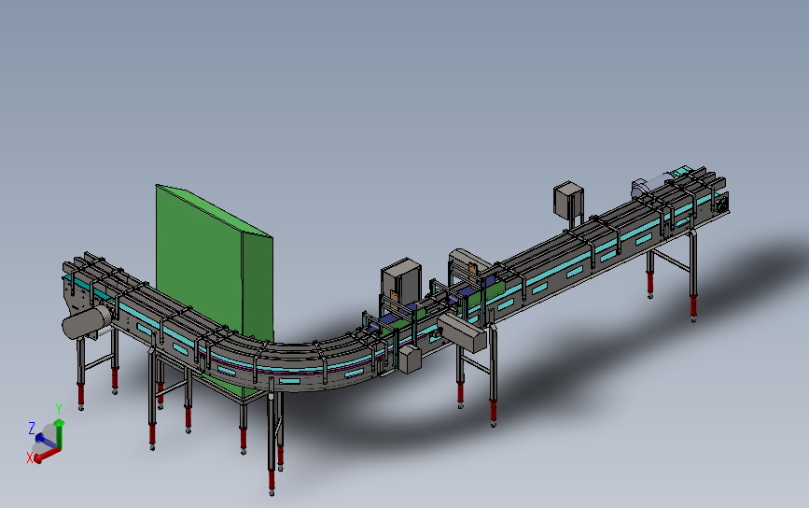Select the small gray junction box below the conveyor

(x=410, y=359)
